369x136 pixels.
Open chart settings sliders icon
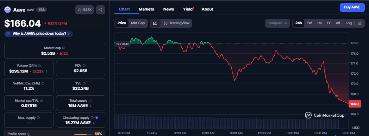pyautogui.click(x=359, y=23)
